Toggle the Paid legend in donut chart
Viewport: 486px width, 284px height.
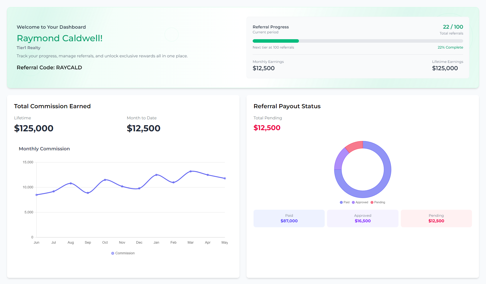(345, 202)
